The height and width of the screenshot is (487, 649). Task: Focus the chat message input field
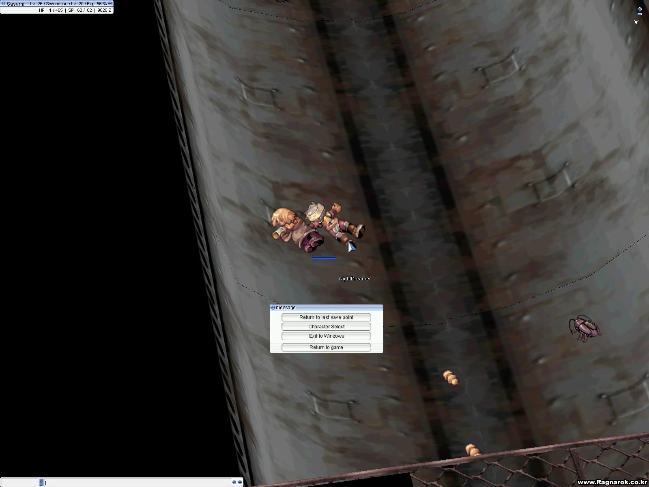click(x=137, y=483)
